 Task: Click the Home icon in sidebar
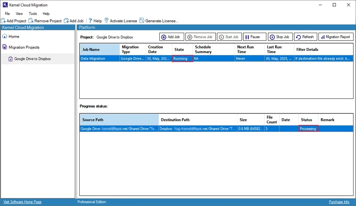(5, 36)
